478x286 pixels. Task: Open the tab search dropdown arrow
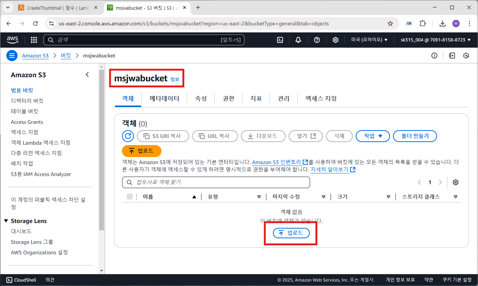(x=8, y=7)
